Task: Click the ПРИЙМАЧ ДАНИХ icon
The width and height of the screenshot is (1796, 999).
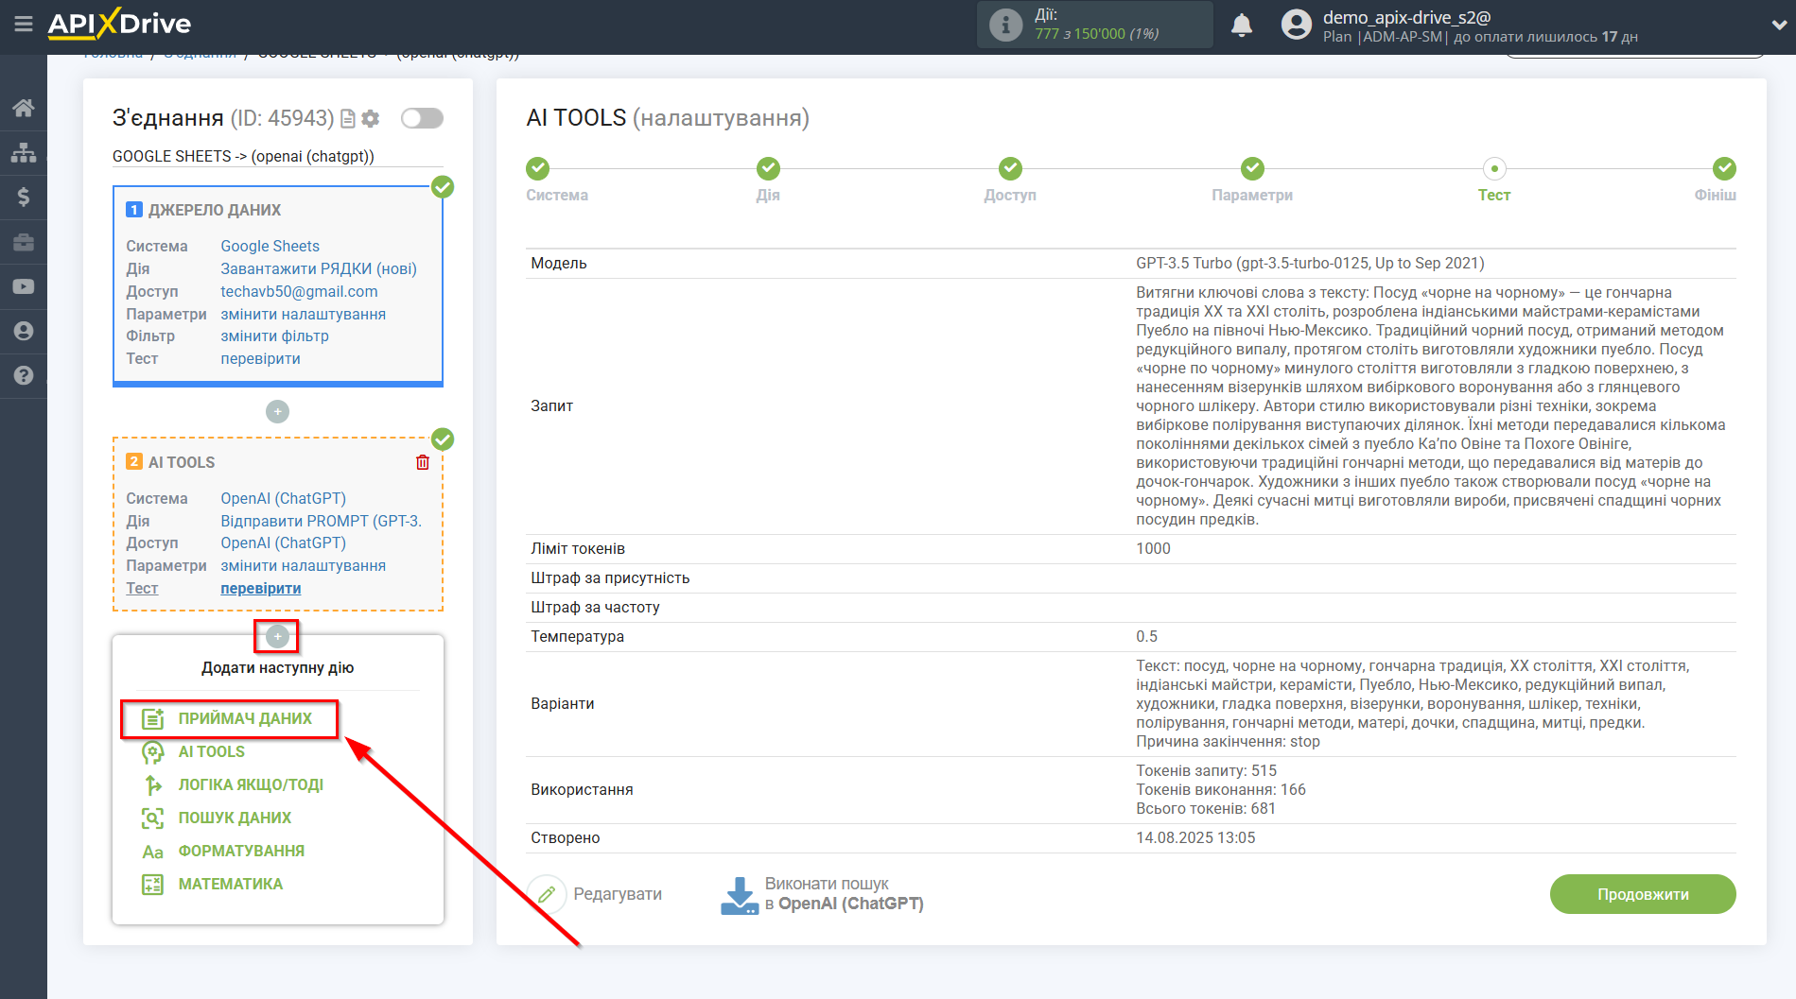Action: 152,719
